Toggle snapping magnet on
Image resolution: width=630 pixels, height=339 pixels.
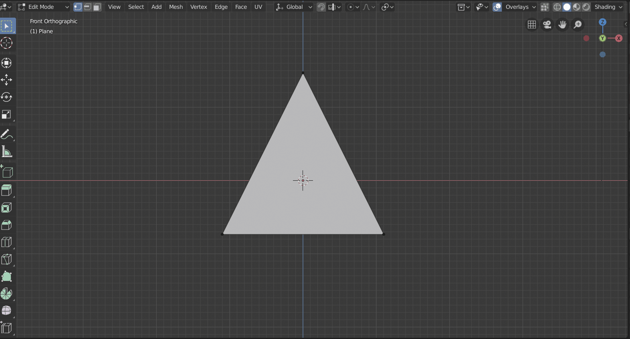click(x=321, y=7)
